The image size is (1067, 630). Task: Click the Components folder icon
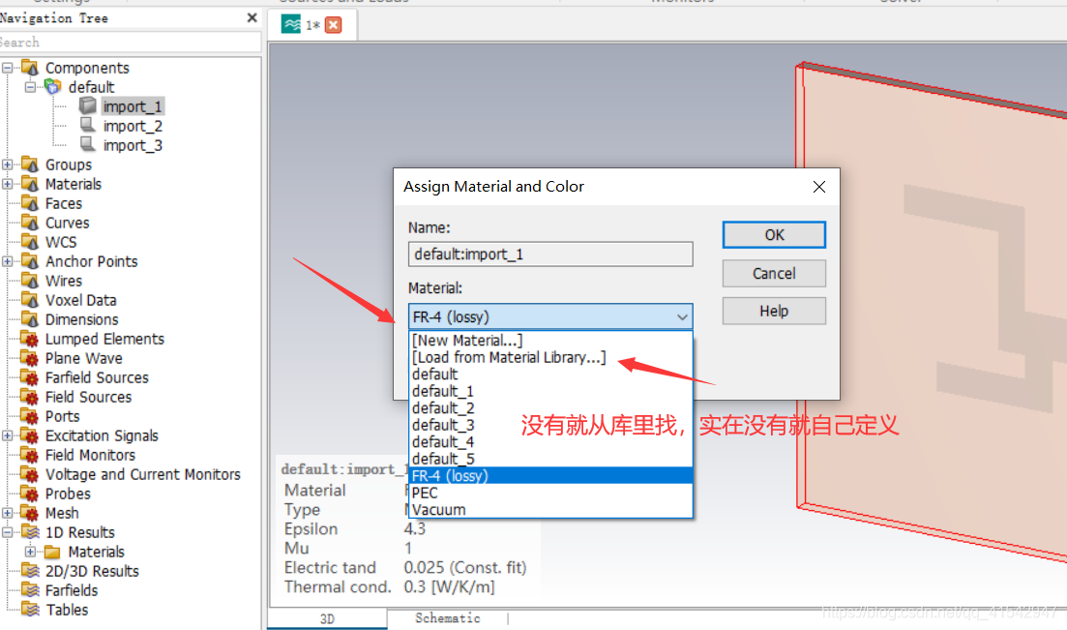pos(30,68)
